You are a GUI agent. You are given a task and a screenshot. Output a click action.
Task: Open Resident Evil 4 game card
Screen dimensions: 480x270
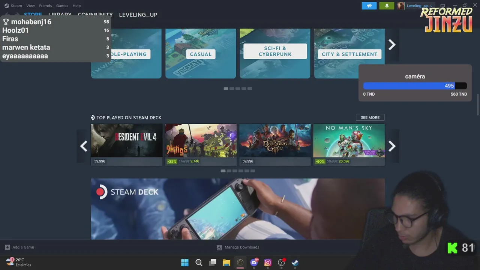coord(126,145)
